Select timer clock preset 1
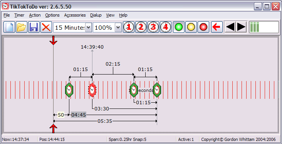This screenshot has height=144, width=282. click(129, 27)
